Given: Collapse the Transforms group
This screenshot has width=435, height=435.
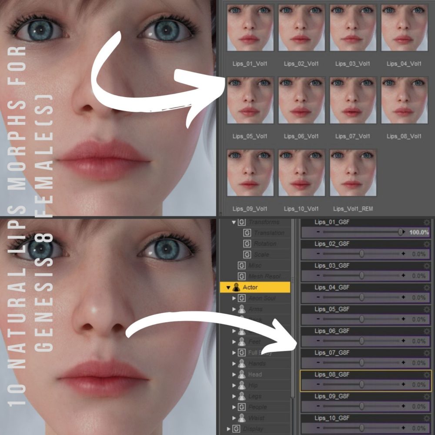Looking at the screenshot, I should click(x=234, y=222).
